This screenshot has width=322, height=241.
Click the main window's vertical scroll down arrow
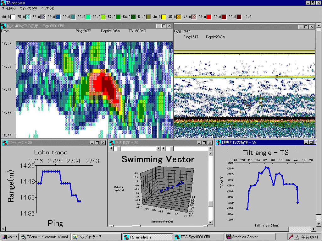(319, 224)
